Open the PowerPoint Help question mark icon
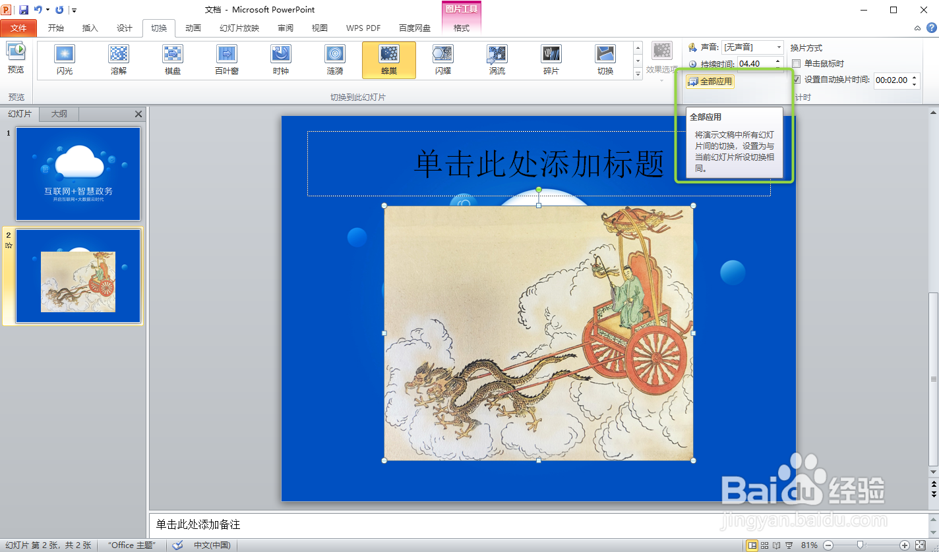The height and width of the screenshot is (552, 939). click(932, 28)
